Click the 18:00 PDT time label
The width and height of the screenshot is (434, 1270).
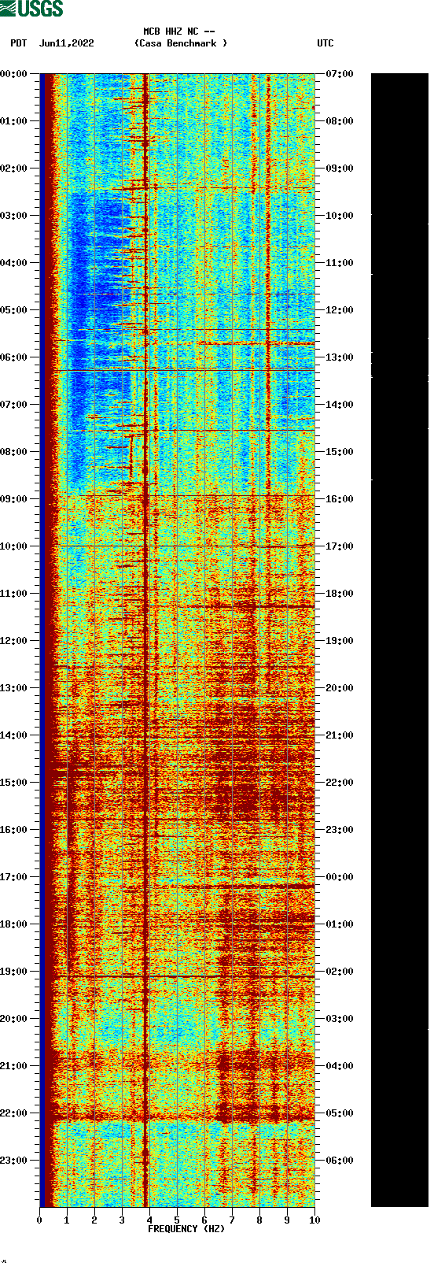coord(14,924)
